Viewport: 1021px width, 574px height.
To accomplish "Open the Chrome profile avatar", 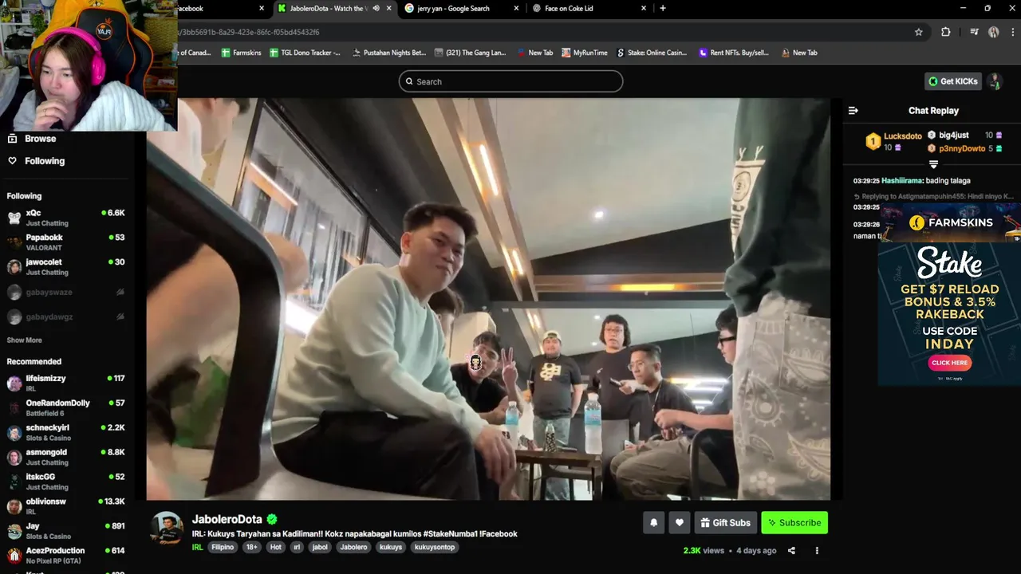I will [x=994, y=32].
